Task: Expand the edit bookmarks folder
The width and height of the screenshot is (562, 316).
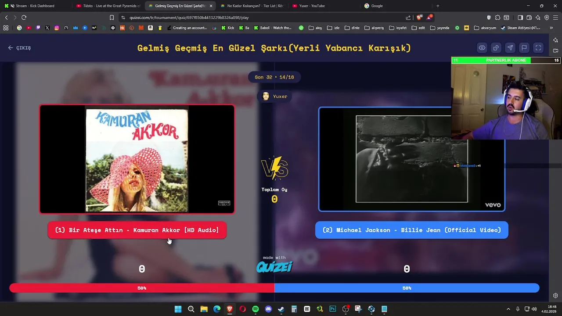Action: tap(418, 28)
